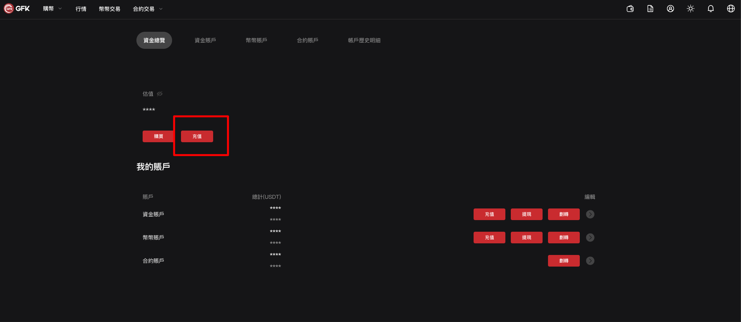
Task: Switch to the 幣幣賬戶 tab
Action: point(256,40)
